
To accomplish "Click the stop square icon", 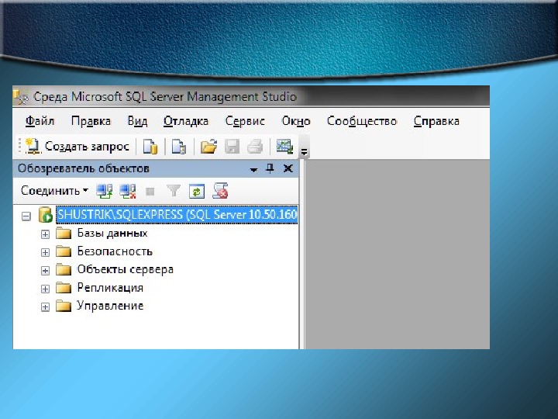I will coord(150,192).
